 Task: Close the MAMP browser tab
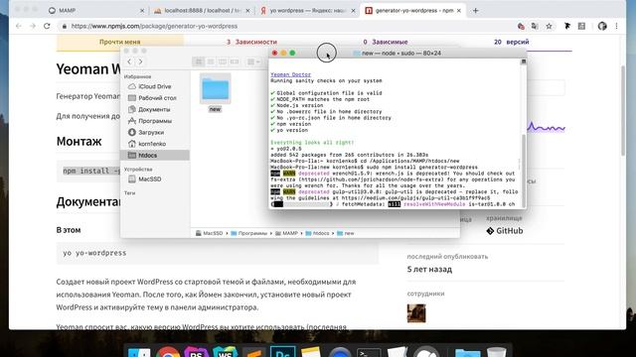point(142,11)
